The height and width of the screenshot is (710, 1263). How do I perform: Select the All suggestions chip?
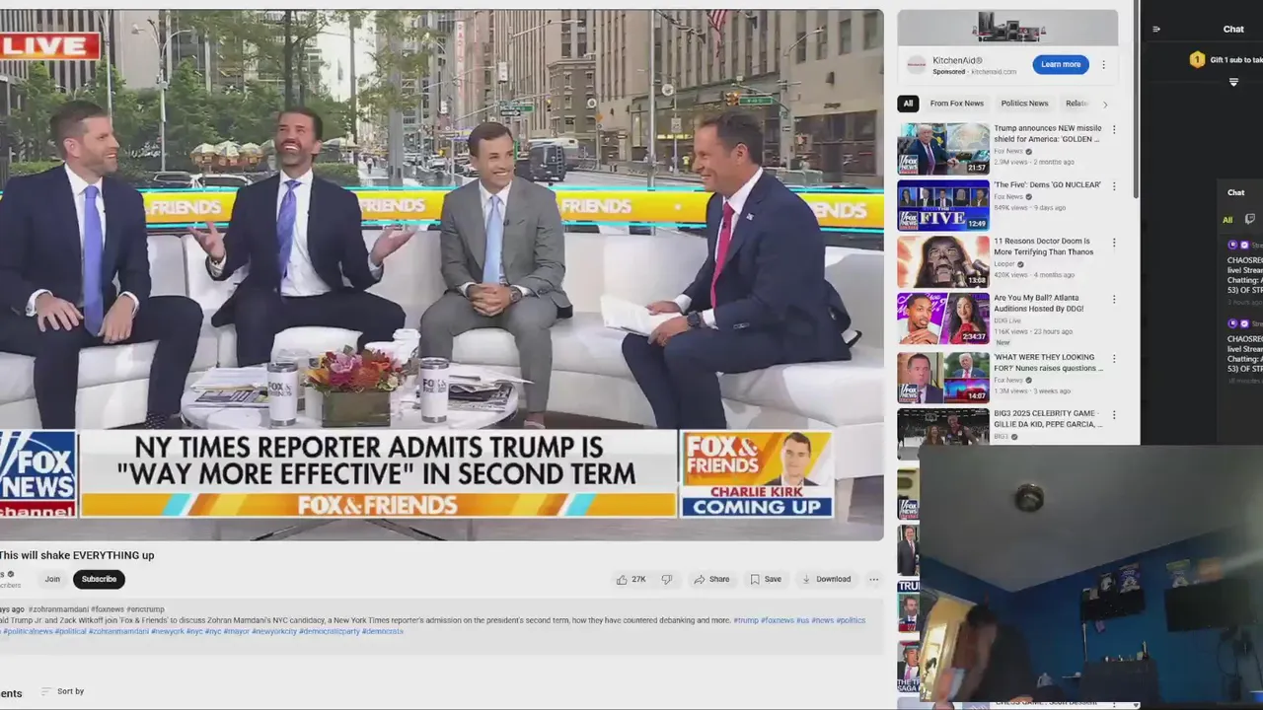click(908, 104)
